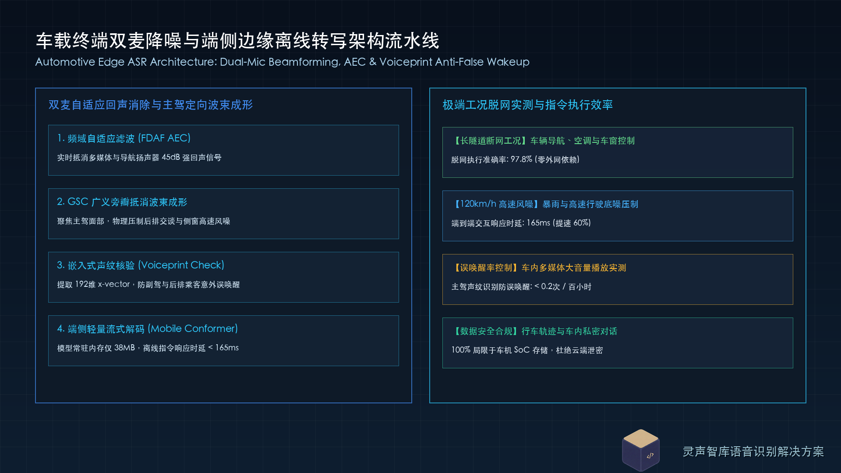This screenshot has height=473, width=841.
Task: Click the text 提取 192维 x-vector，防副驾与后排乘客意外误唤醒
Action: coord(148,285)
